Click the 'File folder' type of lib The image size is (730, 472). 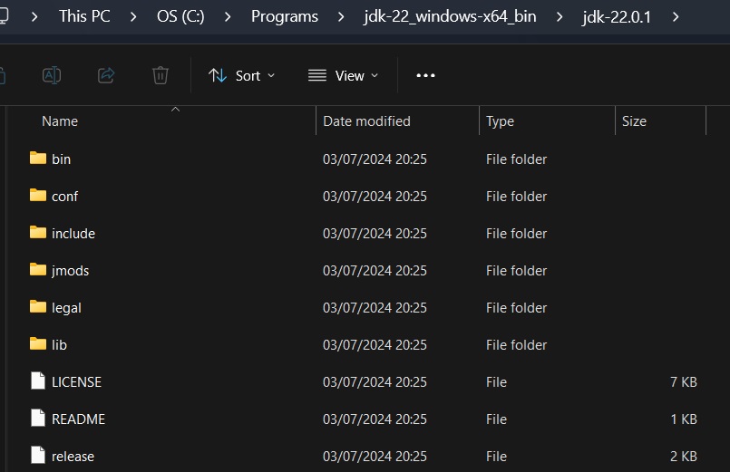click(516, 345)
